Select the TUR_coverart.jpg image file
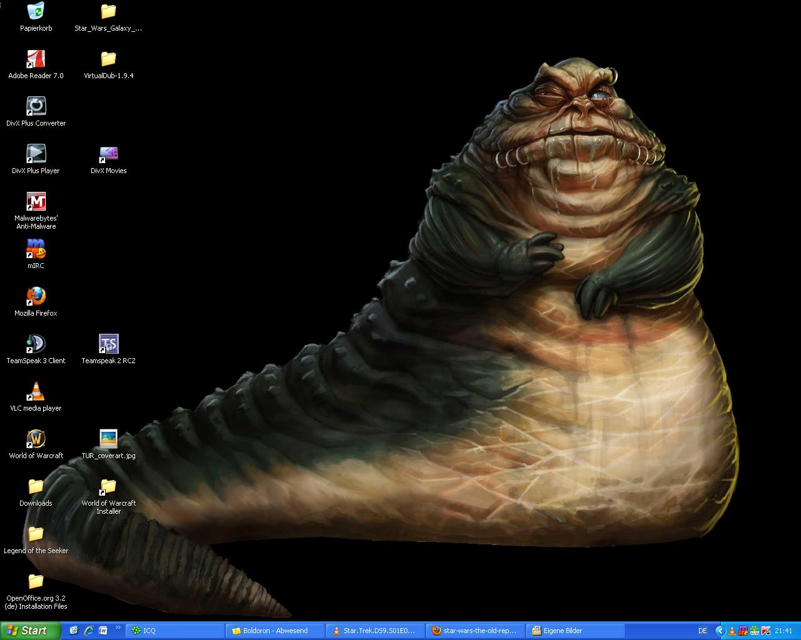Image resolution: width=801 pixels, height=640 pixels. click(x=108, y=444)
